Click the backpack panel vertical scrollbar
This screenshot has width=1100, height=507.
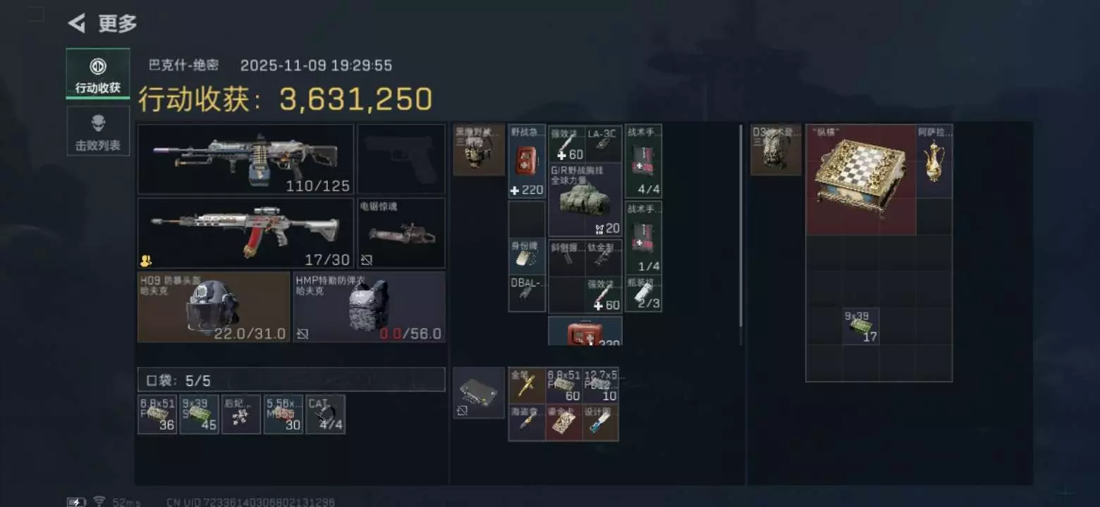[x=741, y=234]
